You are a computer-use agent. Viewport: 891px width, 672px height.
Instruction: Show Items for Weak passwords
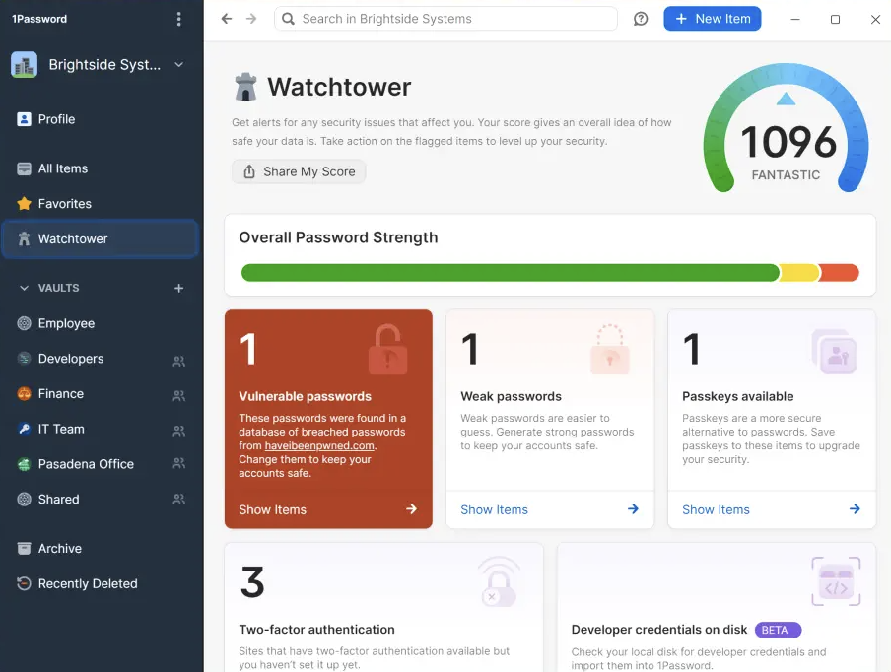pyautogui.click(x=494, y=510)
